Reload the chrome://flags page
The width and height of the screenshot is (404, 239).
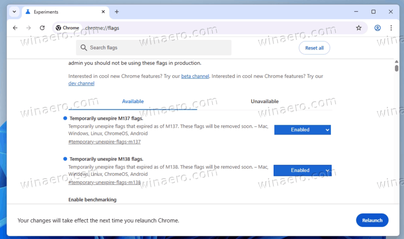pos(42,28)
